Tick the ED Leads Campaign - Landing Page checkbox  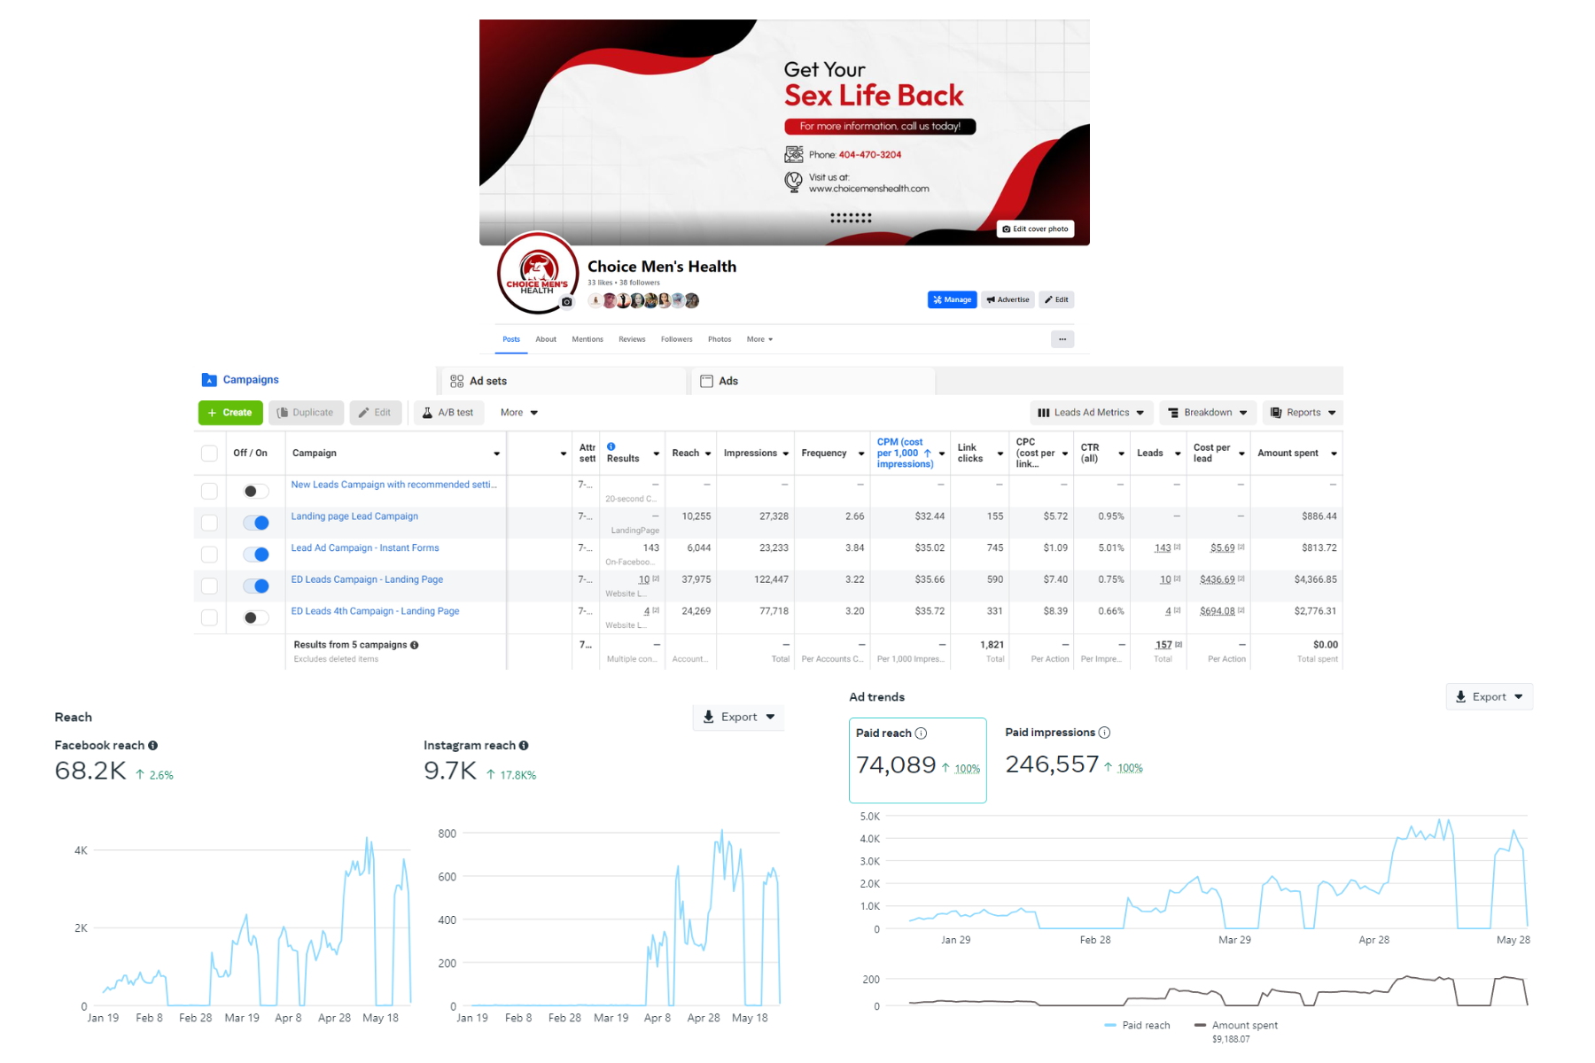click(x=209, y=586)
